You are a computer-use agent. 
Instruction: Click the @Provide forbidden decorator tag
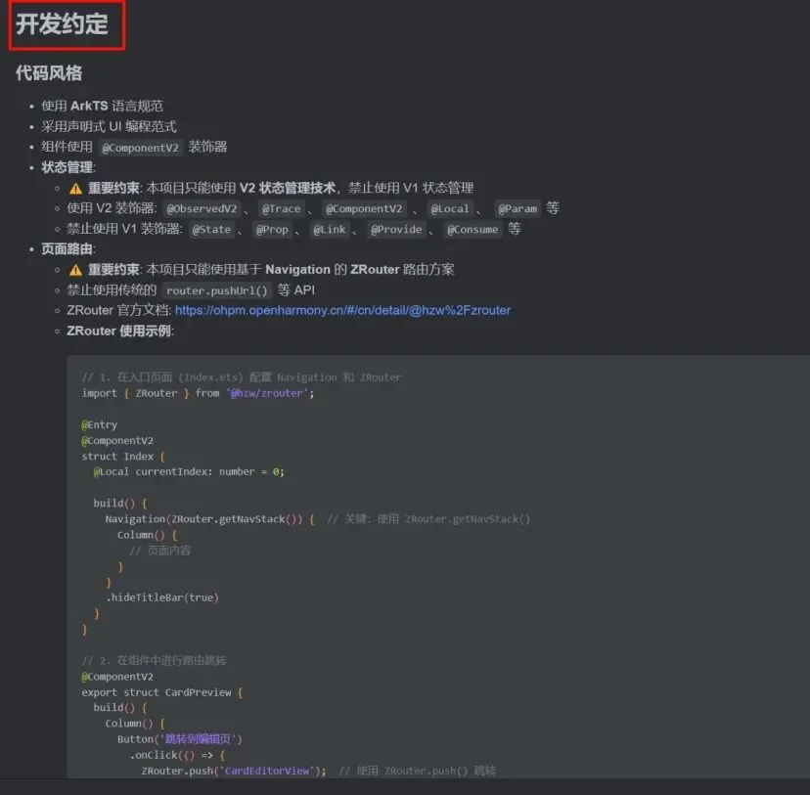coord(396,229)
